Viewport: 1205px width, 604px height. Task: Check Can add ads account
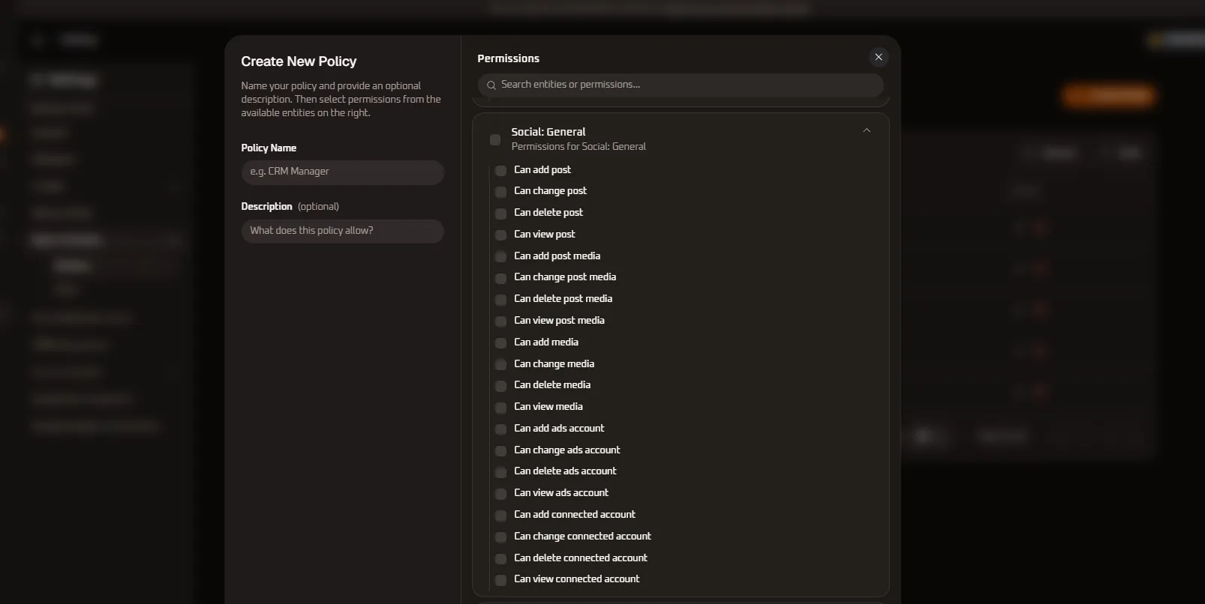(500, 429)
